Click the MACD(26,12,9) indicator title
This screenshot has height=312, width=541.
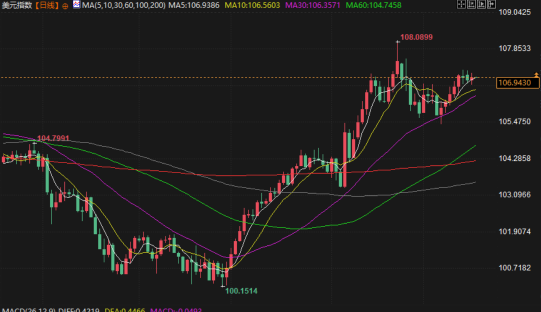(28, 309)
